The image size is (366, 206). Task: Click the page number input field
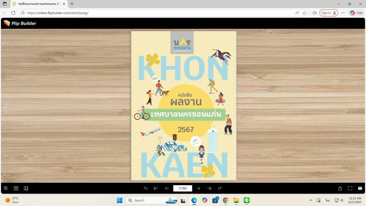pos(183,188)
